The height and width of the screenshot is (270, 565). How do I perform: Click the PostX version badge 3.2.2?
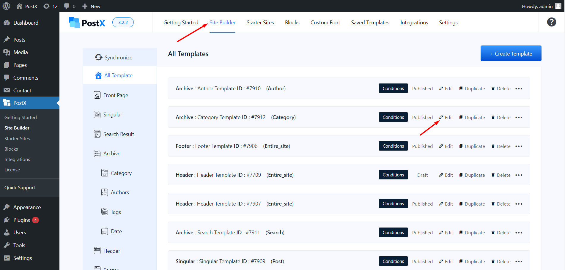(123, 22)
